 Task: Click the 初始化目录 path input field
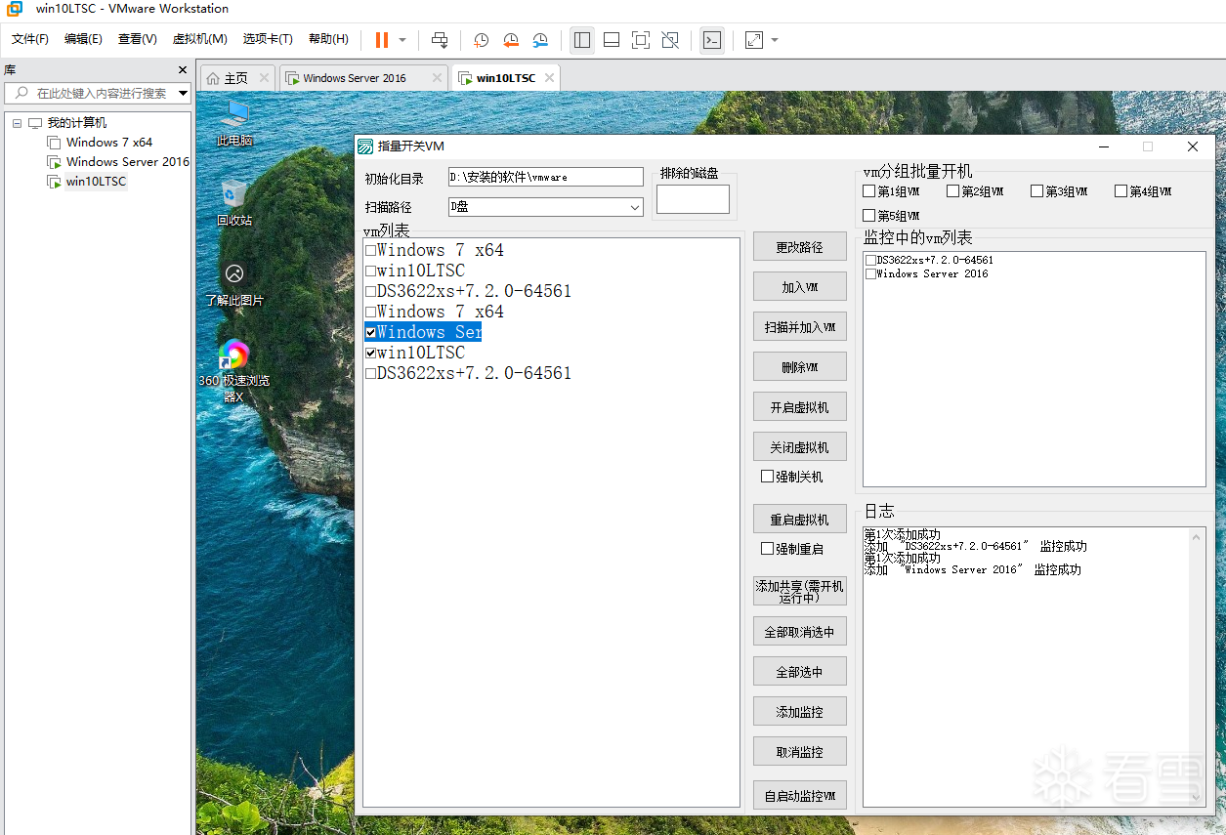coord(545,178)
